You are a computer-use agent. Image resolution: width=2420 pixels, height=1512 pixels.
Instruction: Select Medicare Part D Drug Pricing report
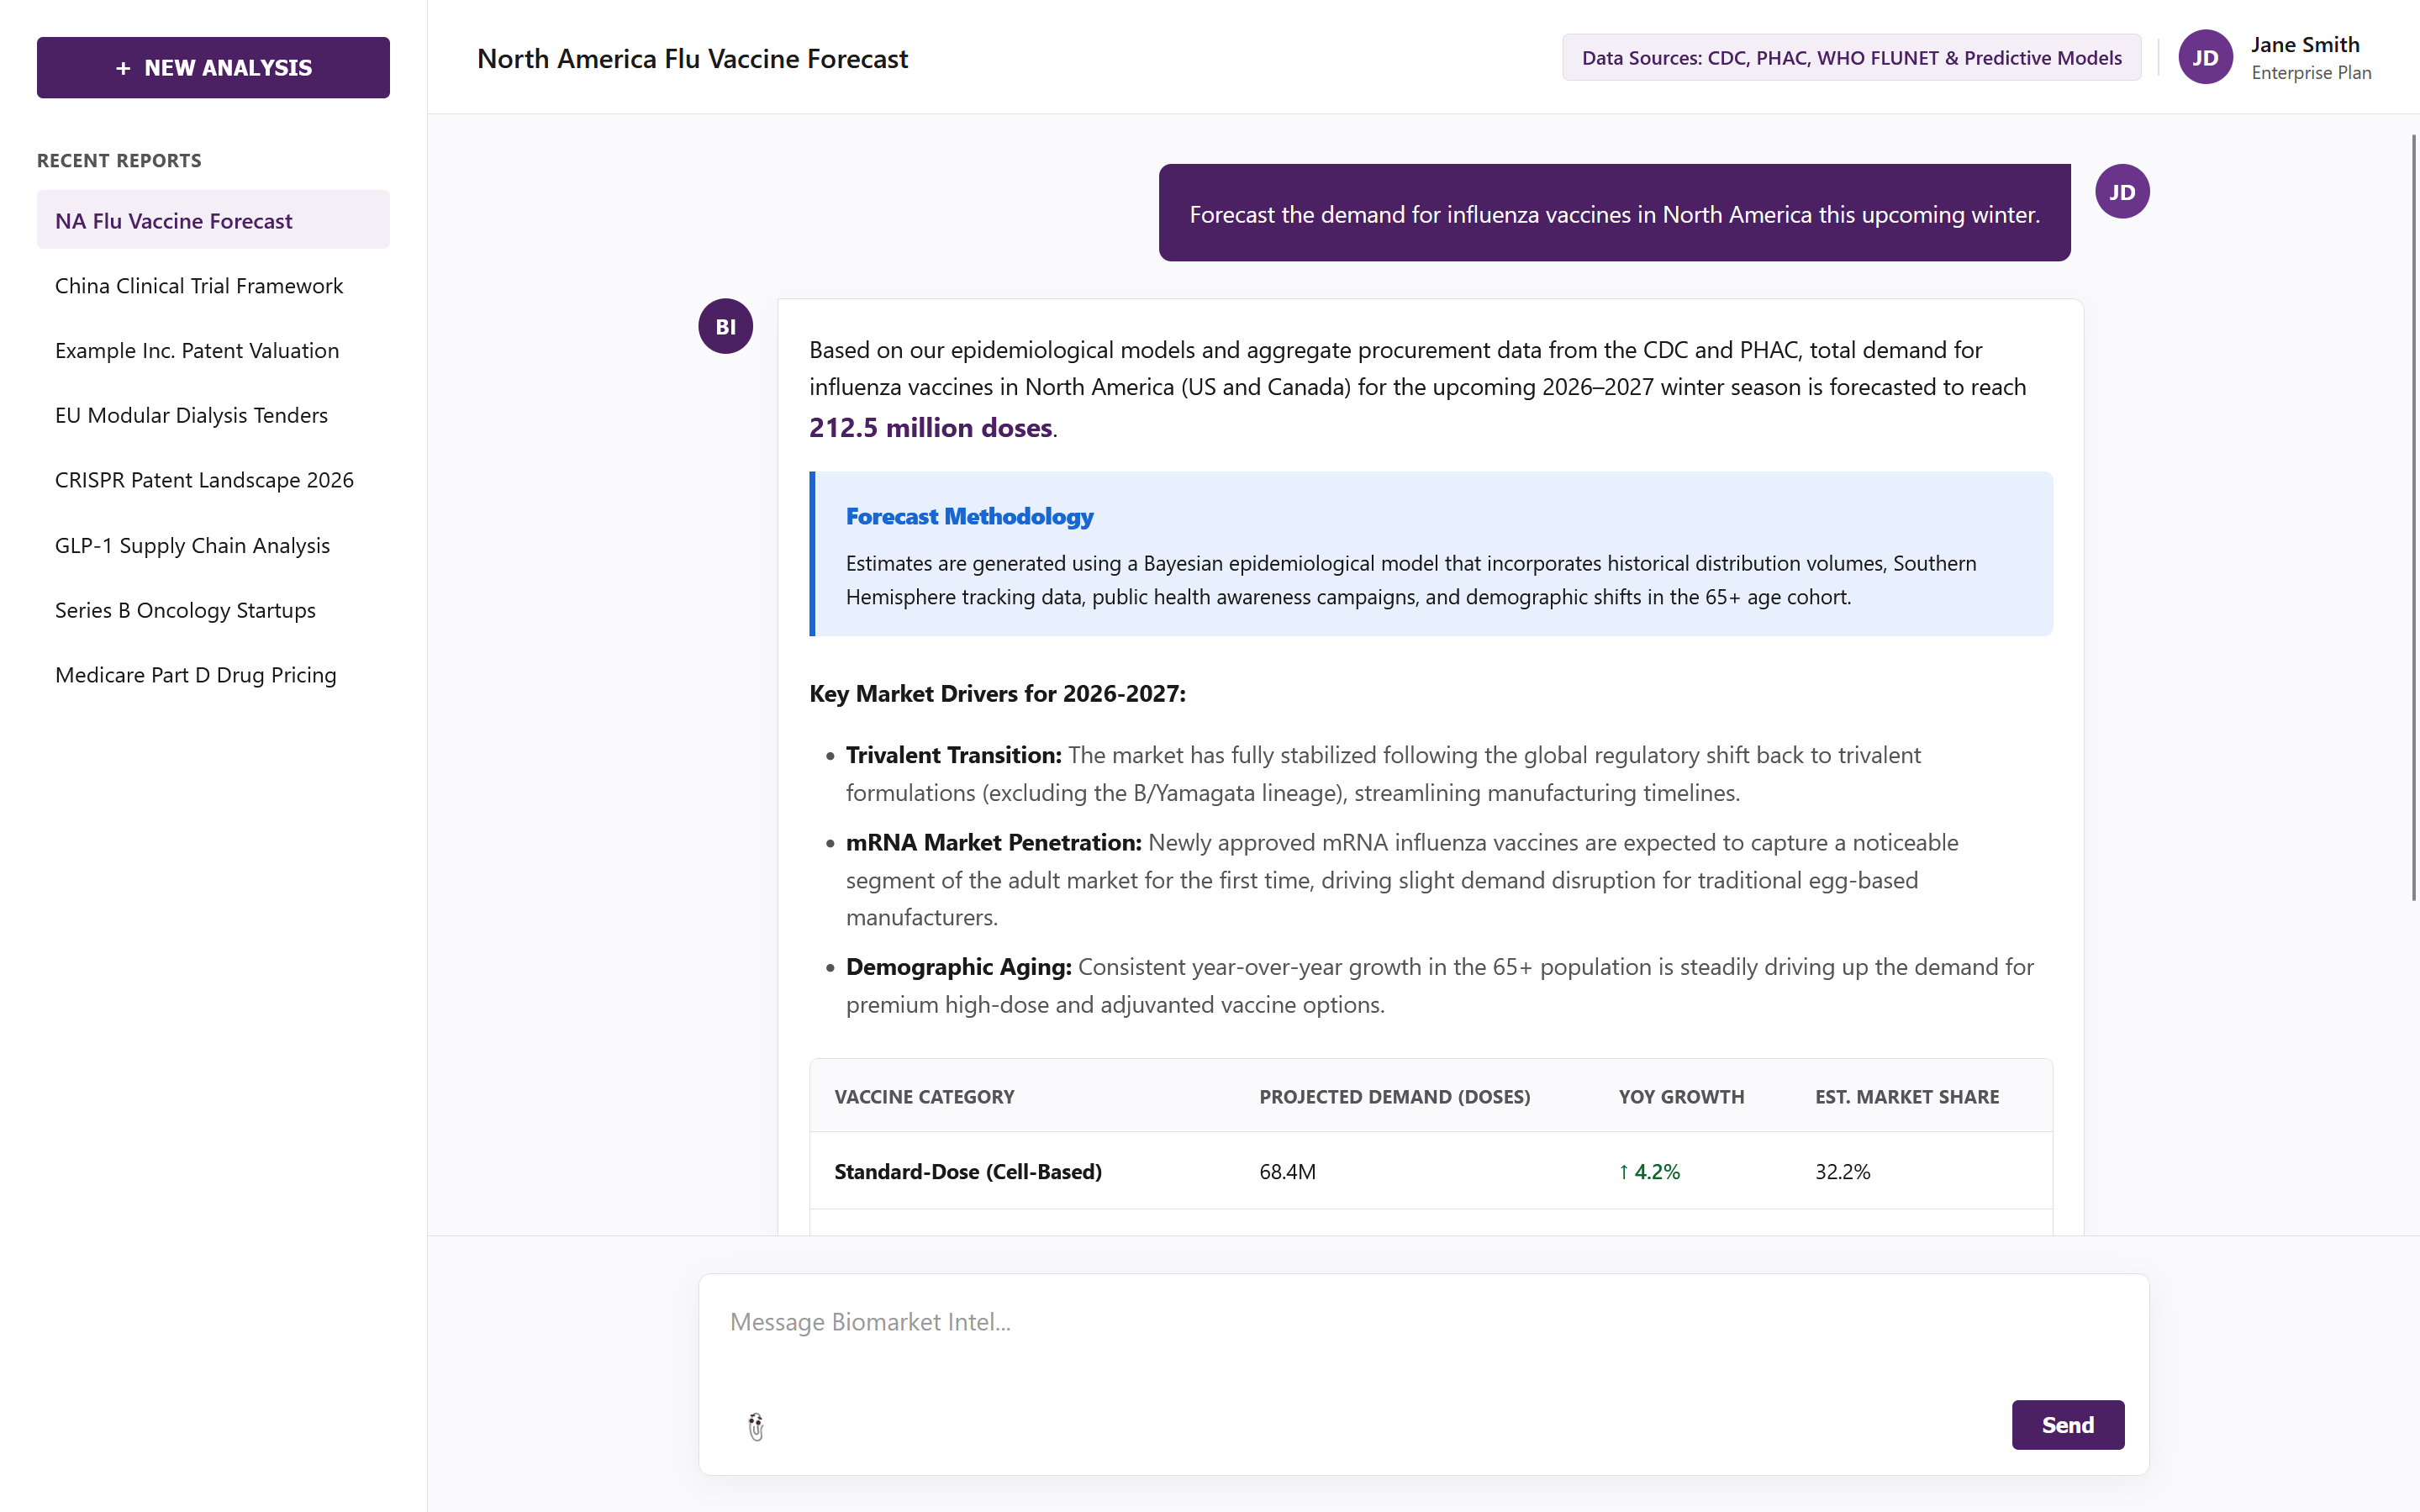coord(196,675)
